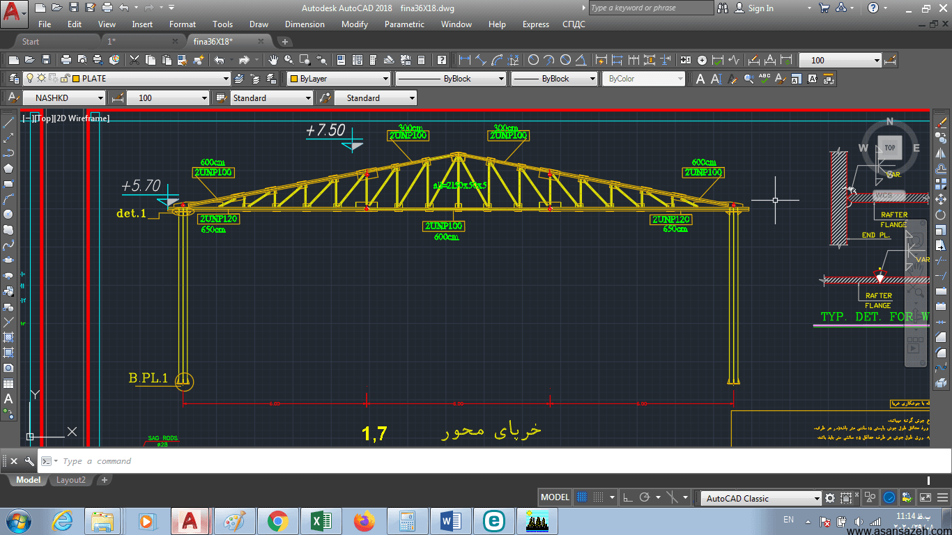Add a new layout with plus button
Viewport: 952px width, 535px height.
tap(105, 480)
